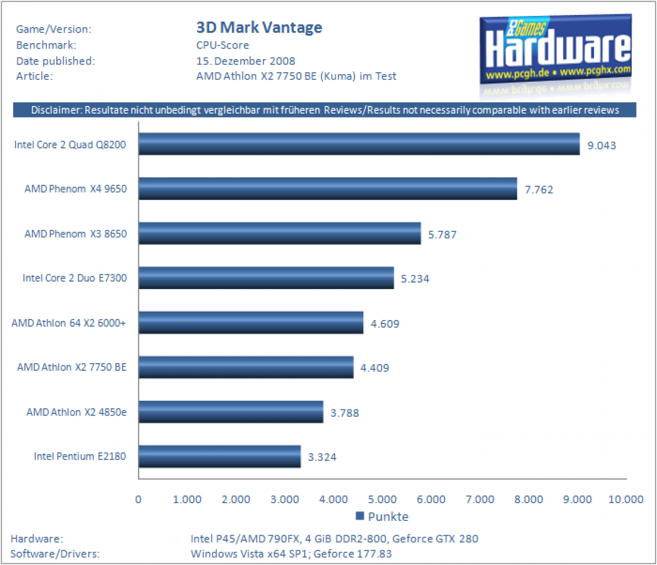Viewport: 657px width, 565px height.
Task: Click the 'Punkte' legend label
Action: pyautogui.click(x=388, y=516)
